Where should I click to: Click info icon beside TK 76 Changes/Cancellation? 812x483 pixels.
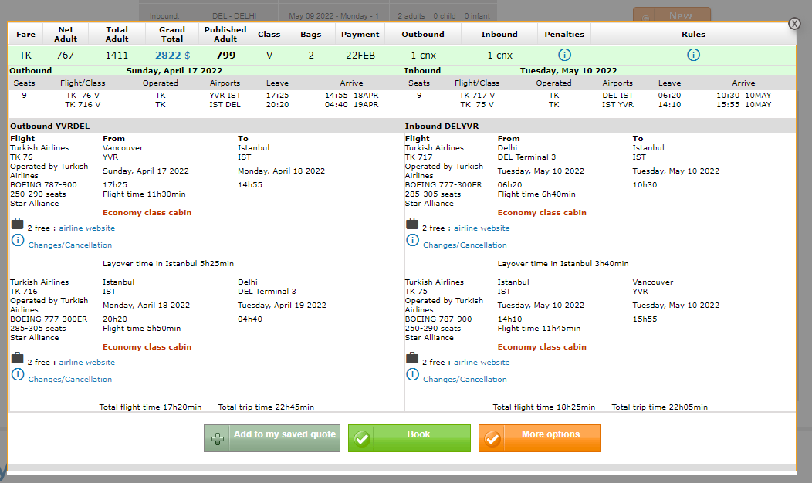[18, 241]
